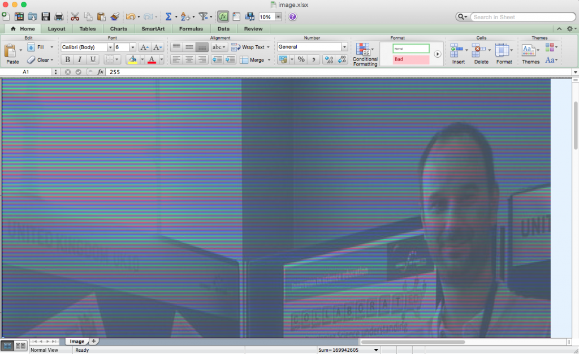The width and height of the screenshot is (579, 354).
Task: Toggle italic formatting
Action: tap(80, 59)
